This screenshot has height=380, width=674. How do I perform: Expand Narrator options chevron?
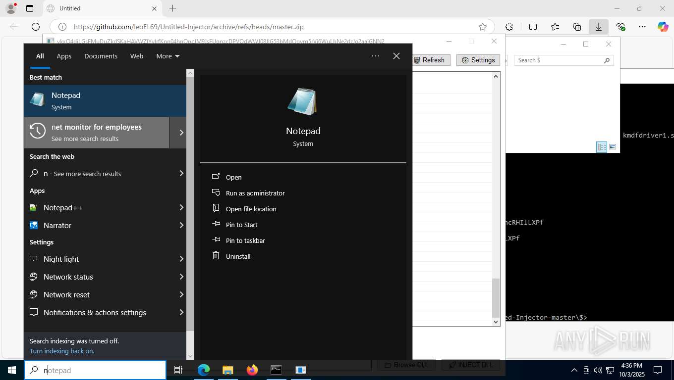181,225
